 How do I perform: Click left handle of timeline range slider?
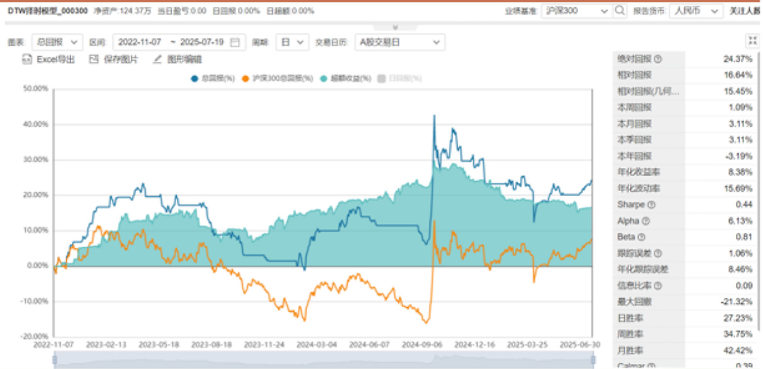[x=55, y=360]
